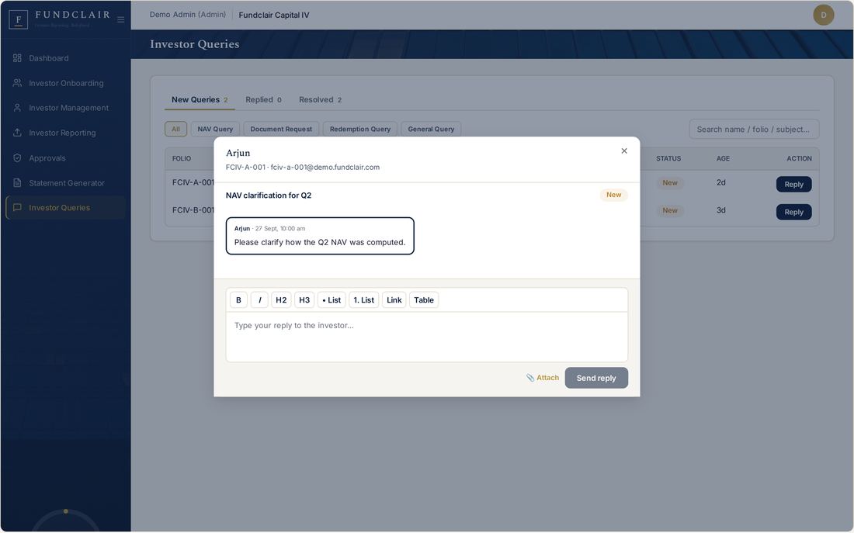
Task: Select the All filter chip
Action: (x=176, y=129)
